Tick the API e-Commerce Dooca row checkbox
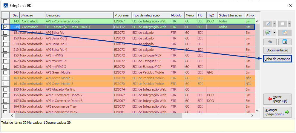This screenshot has height=133, width=296. (x=5, y=21)
